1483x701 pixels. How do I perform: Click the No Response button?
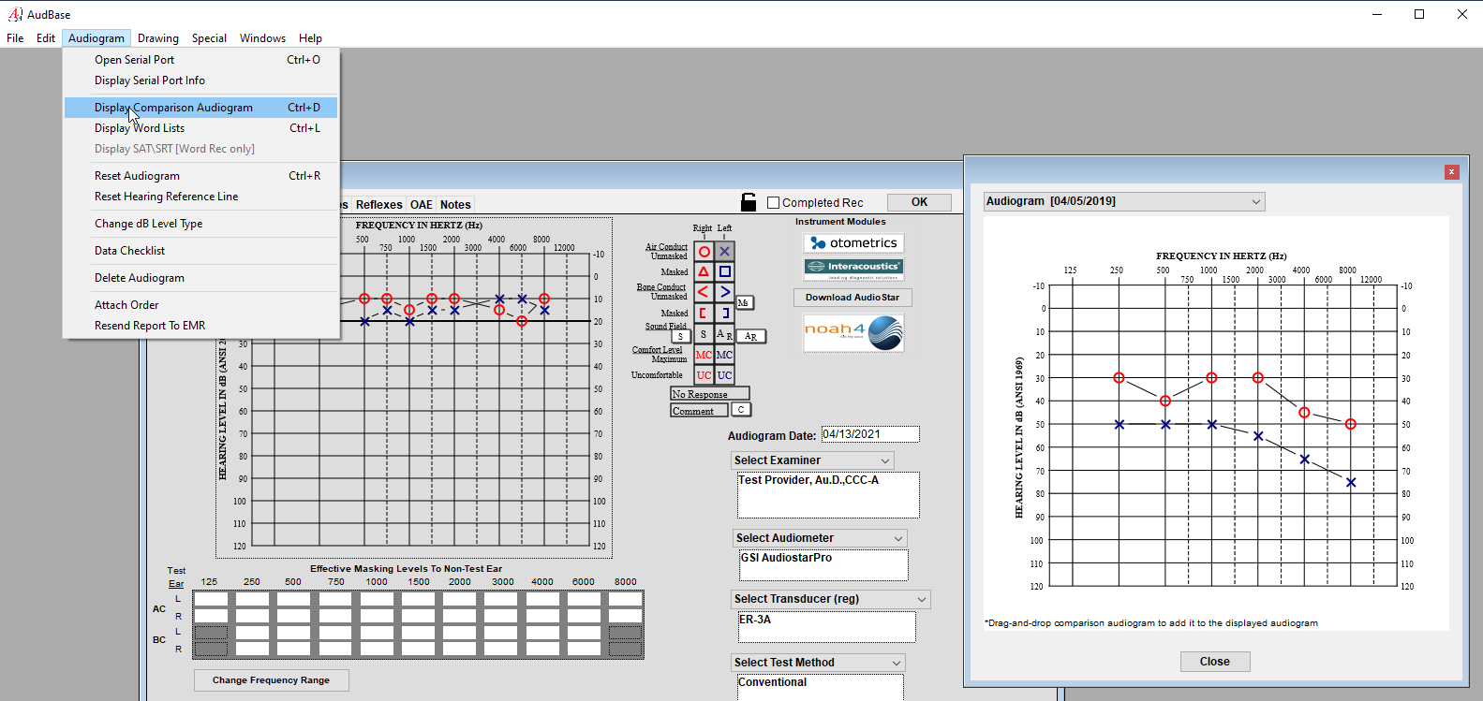coord(709,394)
